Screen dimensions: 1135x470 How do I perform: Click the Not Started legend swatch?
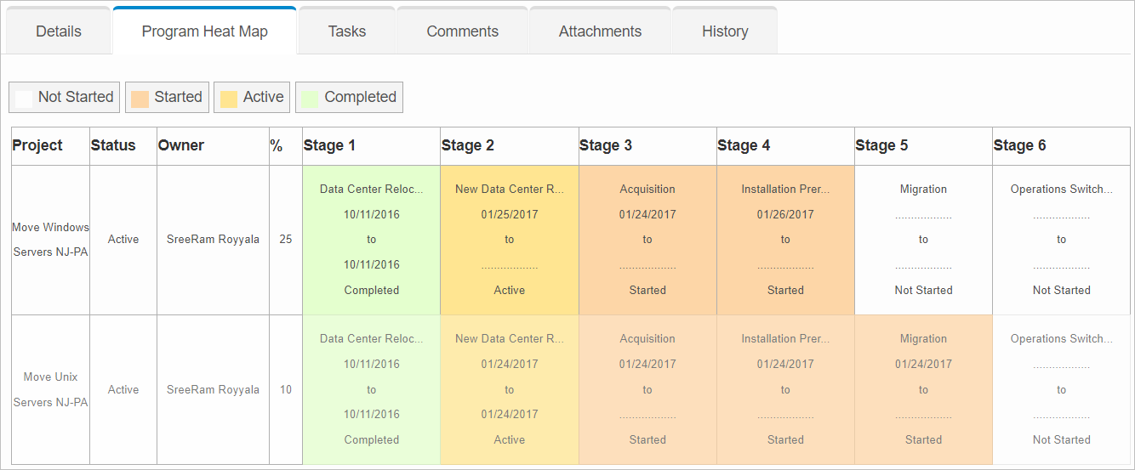tap(24, 98)
